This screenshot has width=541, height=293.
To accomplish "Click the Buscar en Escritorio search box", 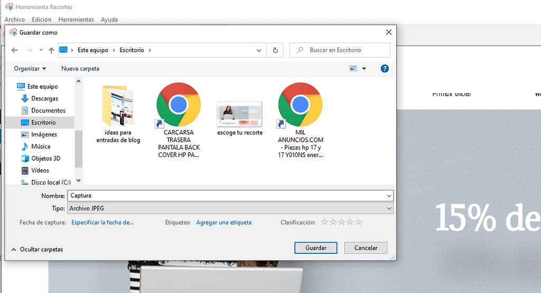I will pyautogui.click(x=340, y=50).
